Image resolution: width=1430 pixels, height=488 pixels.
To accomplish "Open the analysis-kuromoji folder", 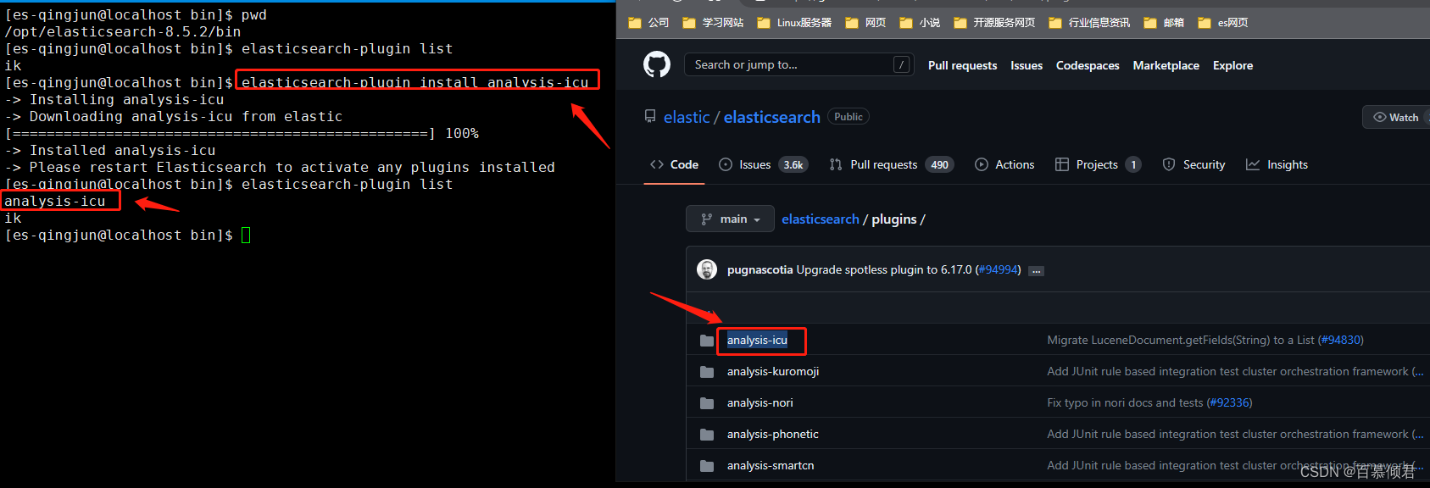I will [x=773, y=371].
